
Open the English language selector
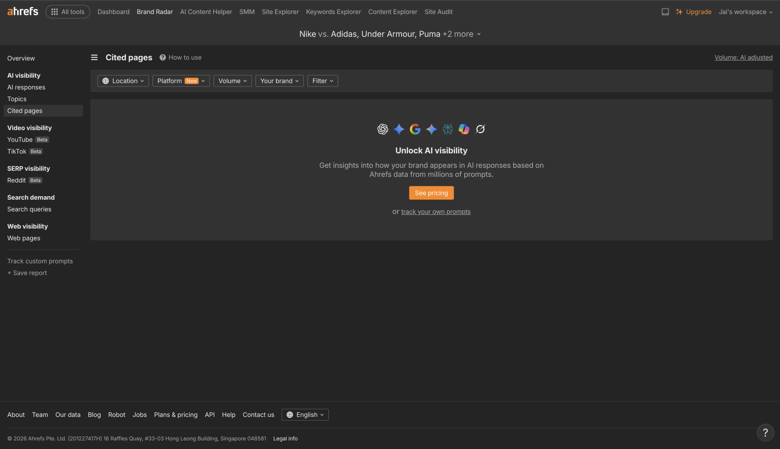[x=305, y=415]
